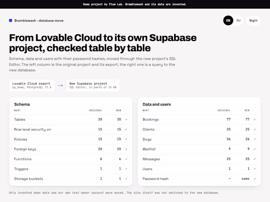Click the checkmark in the Foreign keys row

(126, 149)
